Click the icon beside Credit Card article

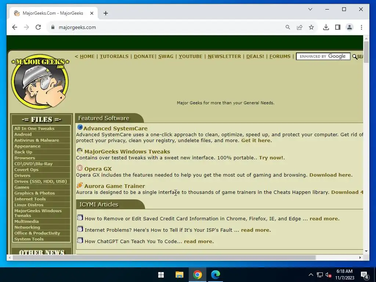pyautogui.click(x=80, y=217)
